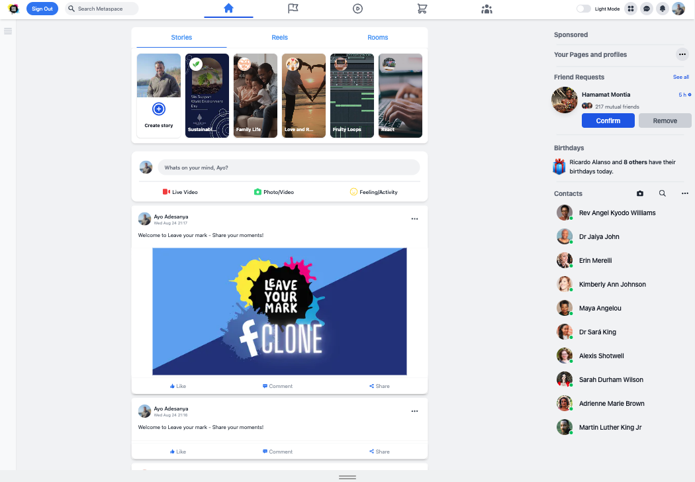
Task: Open the Leave Your Mark post image
Action: (x=280, y=311)
